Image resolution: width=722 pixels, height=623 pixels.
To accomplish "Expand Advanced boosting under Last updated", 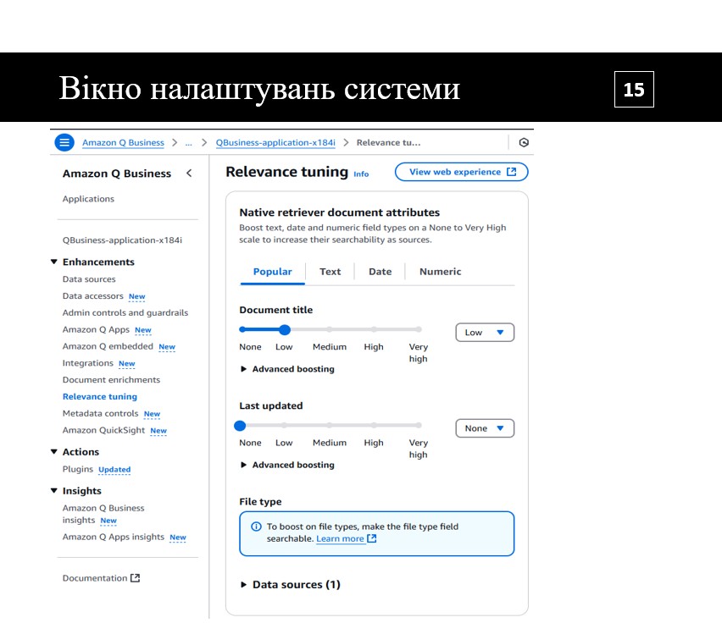I will (x=288, y=465).
